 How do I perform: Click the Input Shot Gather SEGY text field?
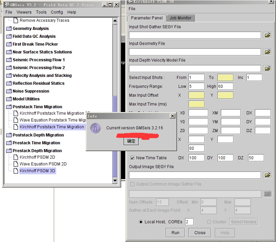pos(195,35)
